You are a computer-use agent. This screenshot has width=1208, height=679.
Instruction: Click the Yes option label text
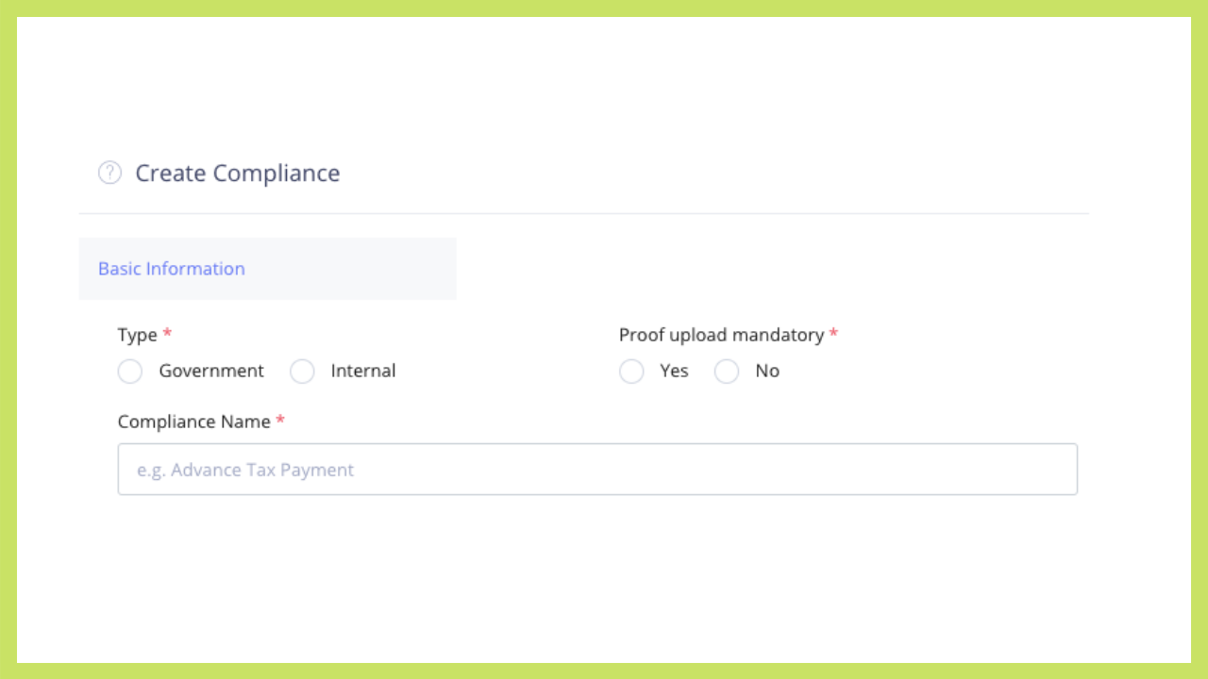pyautogui.click(x=674, y=372)
